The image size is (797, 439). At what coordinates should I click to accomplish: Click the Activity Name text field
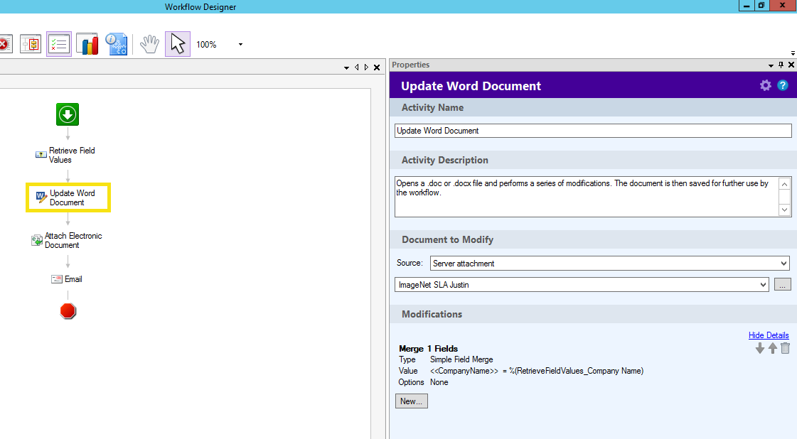(x=592, y=131)
